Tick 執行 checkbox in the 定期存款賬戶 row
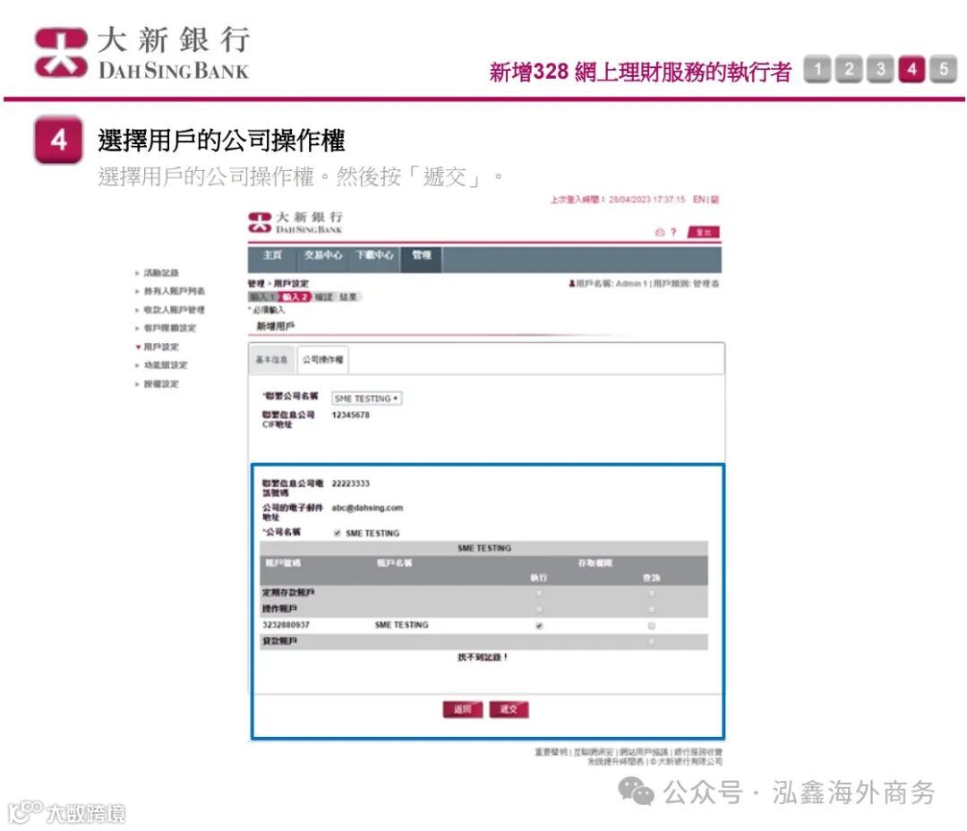The image size is (967, 831). click(539, 594)
